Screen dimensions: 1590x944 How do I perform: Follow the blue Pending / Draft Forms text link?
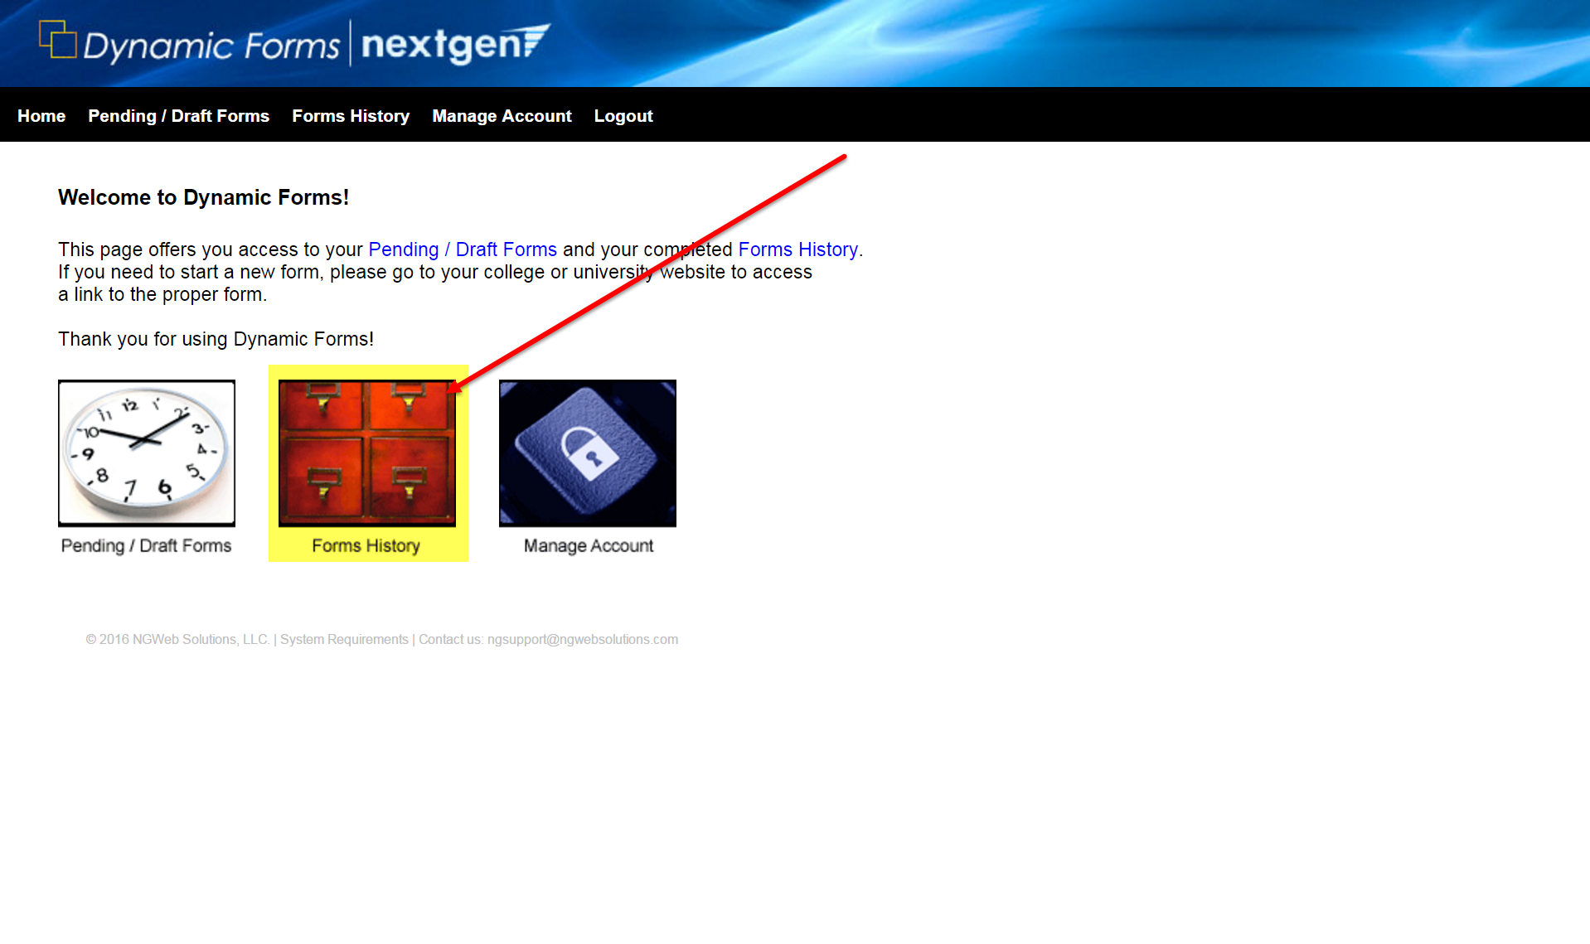[x=462, y=249]
